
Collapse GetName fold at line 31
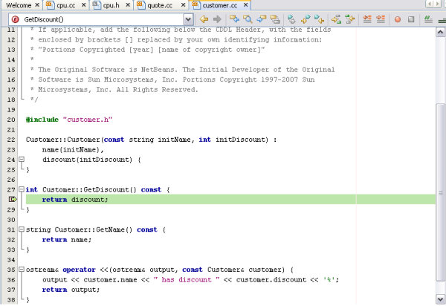[22, 229]
